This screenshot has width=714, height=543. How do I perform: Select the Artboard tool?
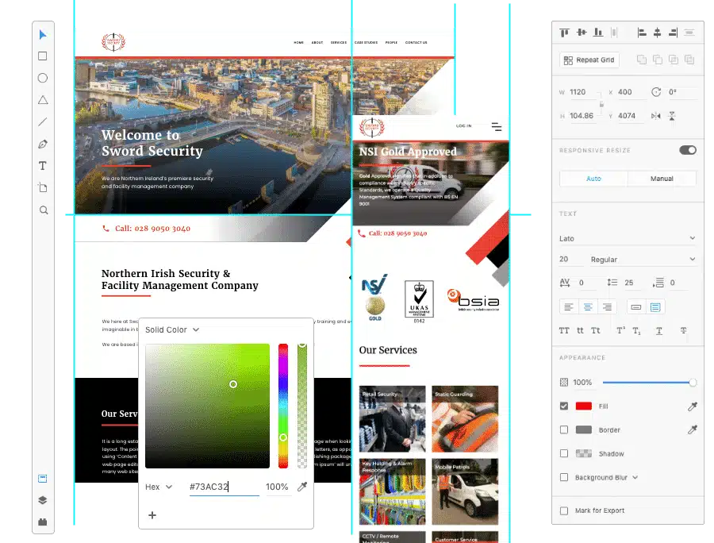43,187
